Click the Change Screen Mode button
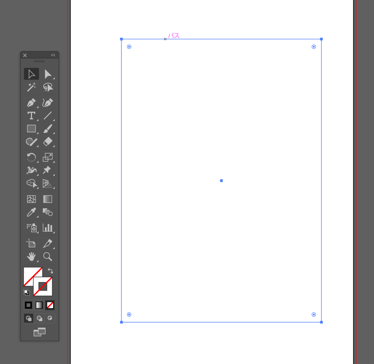Screen dimensions: 374x364 coord(39,332)
